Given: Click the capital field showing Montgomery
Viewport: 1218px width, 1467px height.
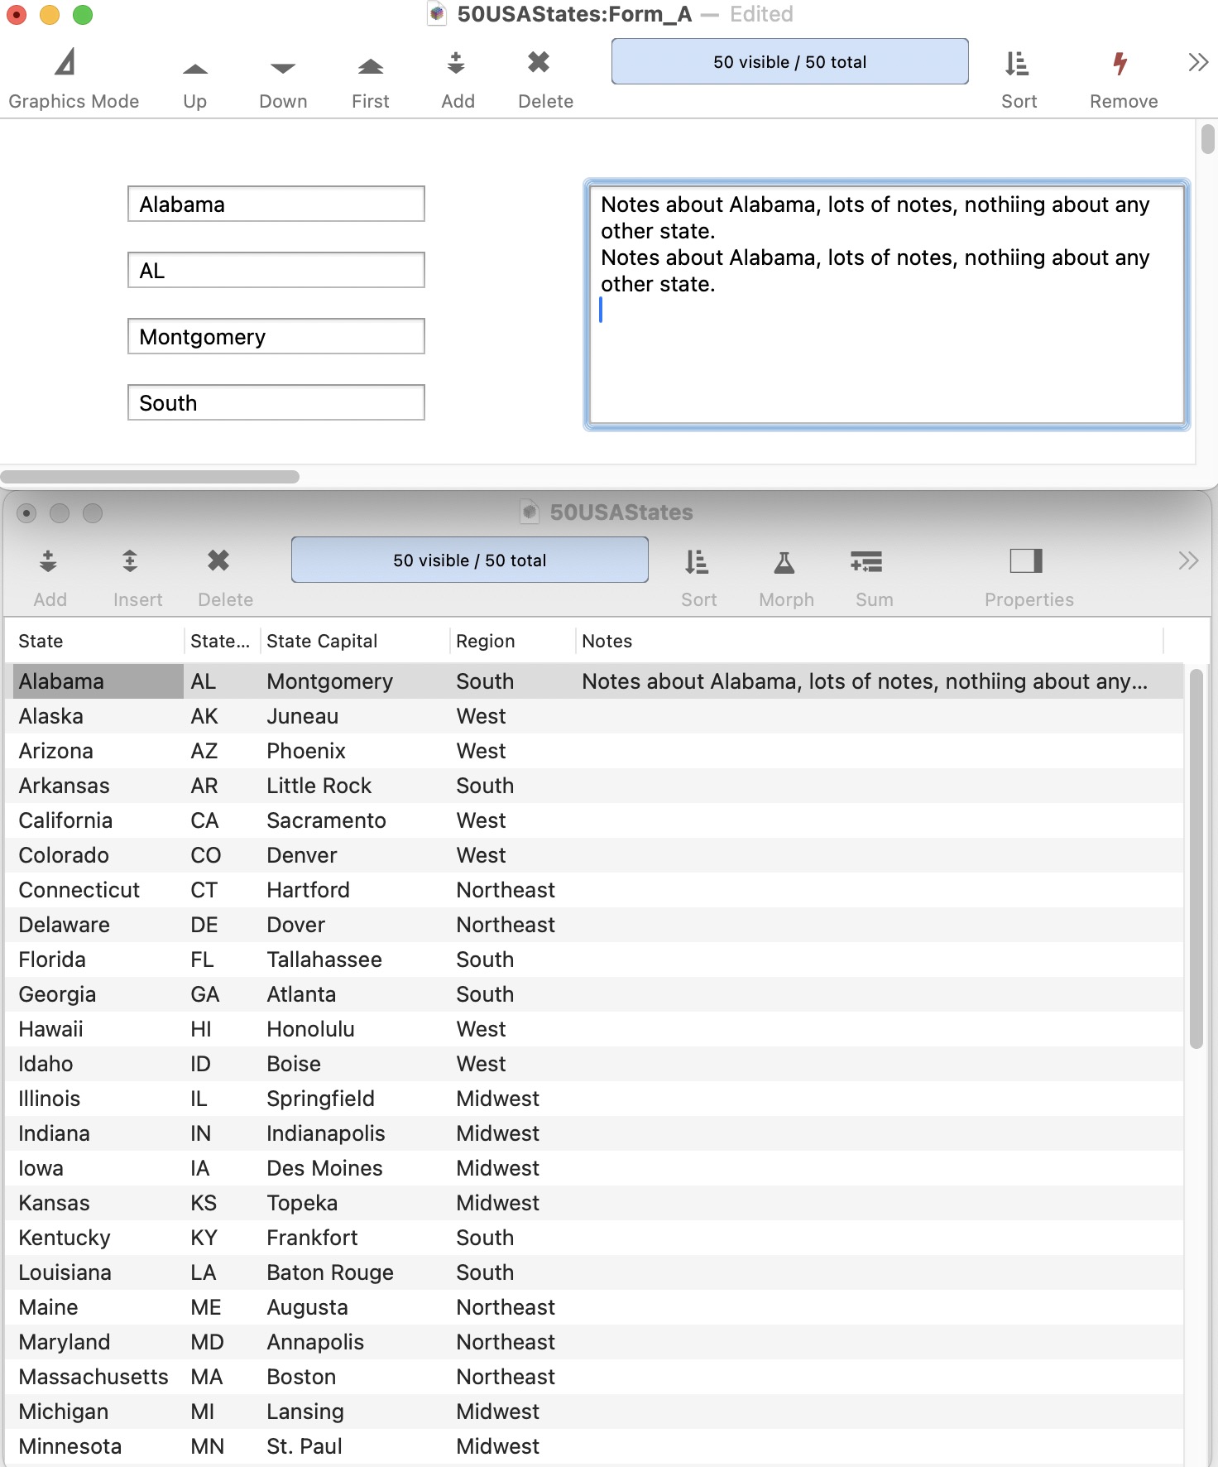Looking at the screenshot, I should (x=276, y=336).
